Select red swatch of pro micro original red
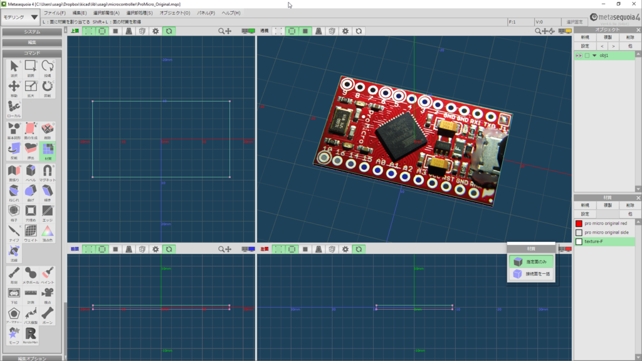Image resolution: width=642 pixels, height=361 pixels. 579,224
